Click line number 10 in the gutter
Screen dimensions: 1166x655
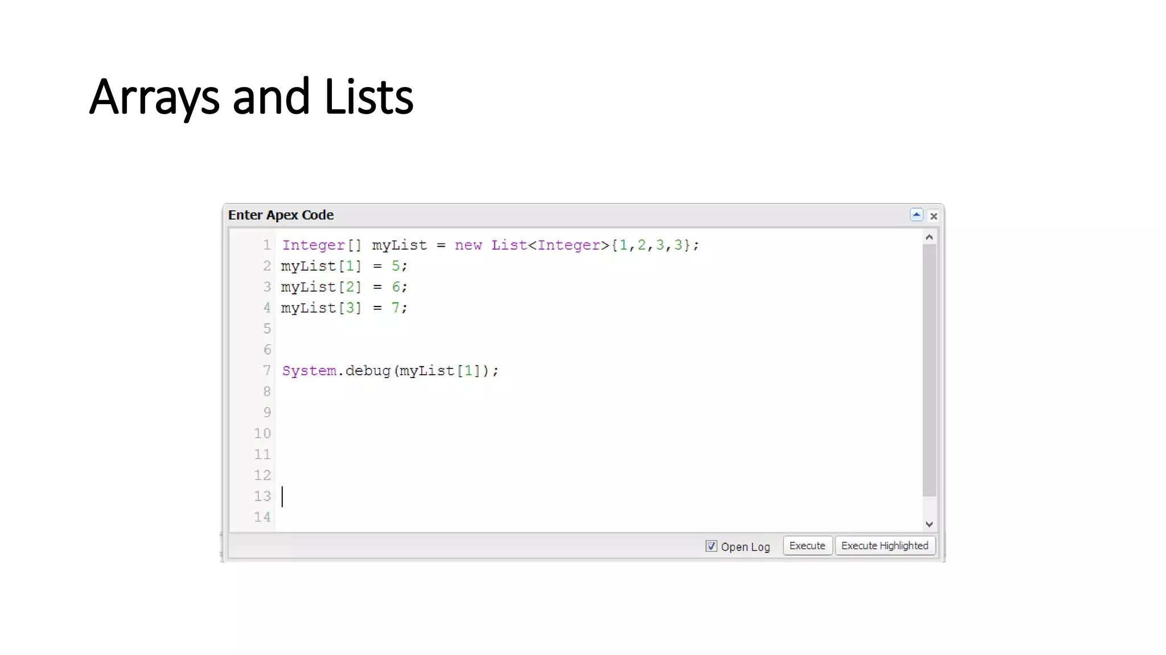pos(262,433)
